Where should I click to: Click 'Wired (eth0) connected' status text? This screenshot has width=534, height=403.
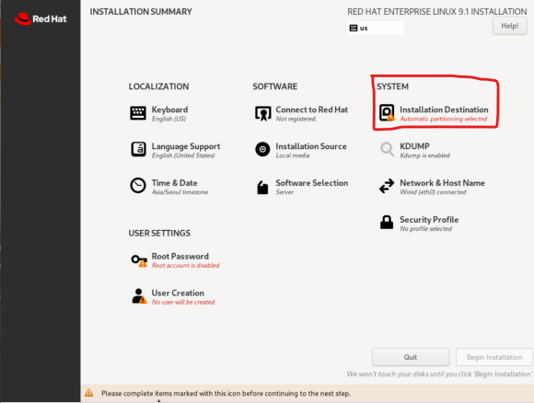tap(433, 192)
